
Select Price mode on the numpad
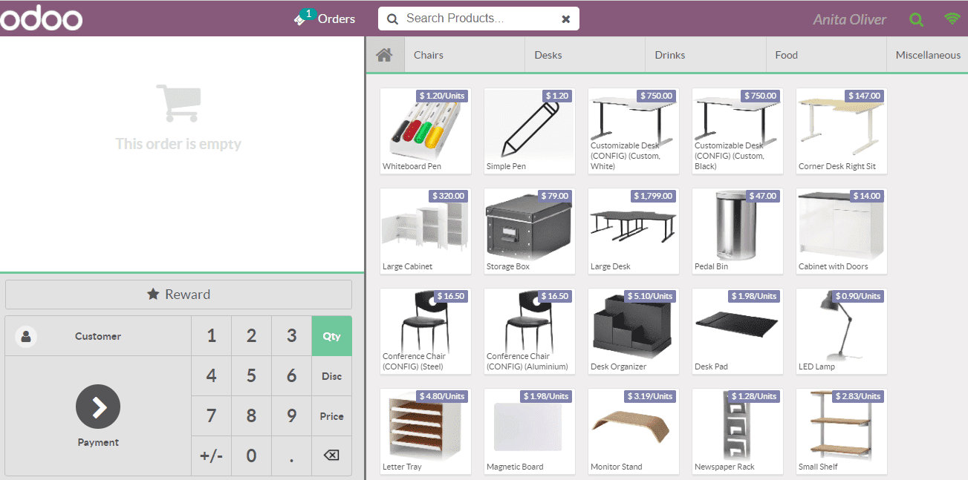[332, 416]
